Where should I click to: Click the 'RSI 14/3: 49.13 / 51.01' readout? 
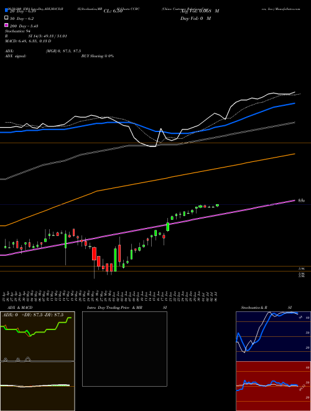(x=36, y=36)
